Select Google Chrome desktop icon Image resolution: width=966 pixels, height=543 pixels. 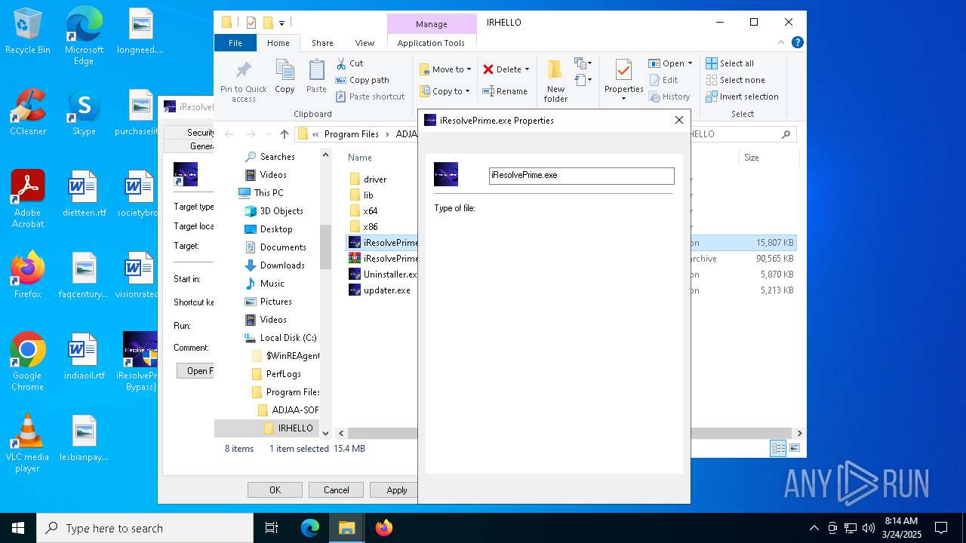tap(28, 362)
